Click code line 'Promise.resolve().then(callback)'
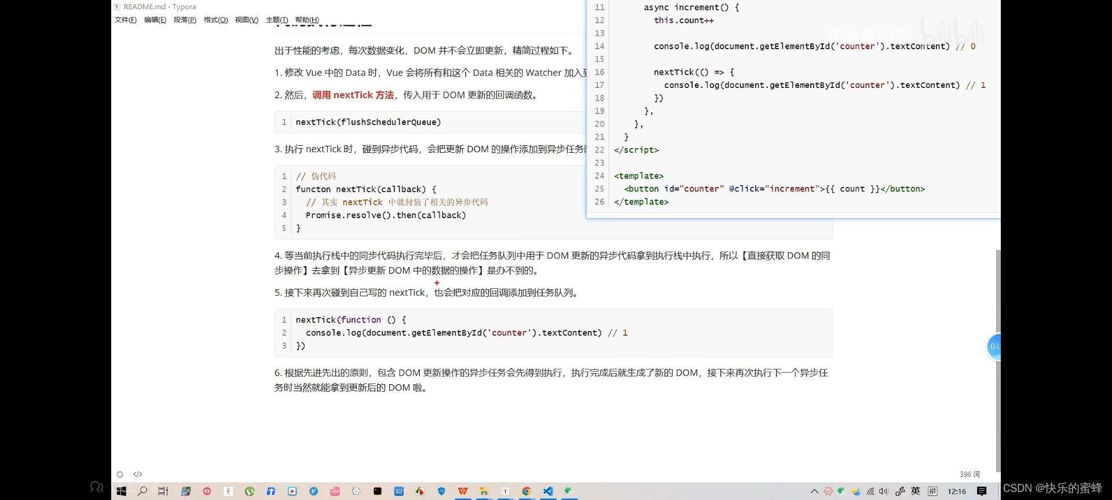The height and width of the screenshot is (500, 1112). coord(386,215)
